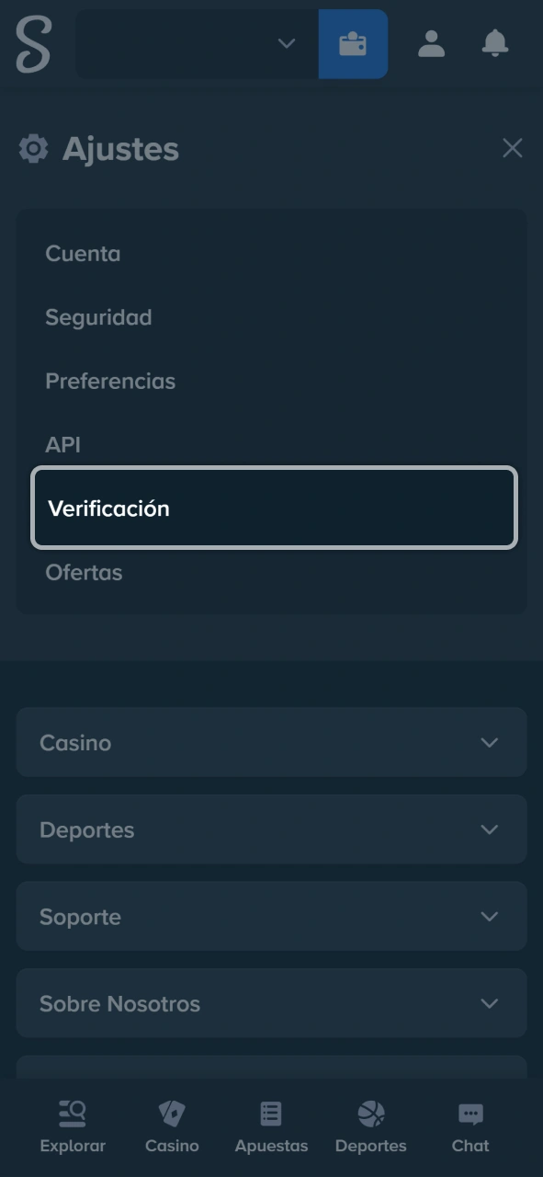The image size is (543, 1177).
Task: Select the highlighted Verificación option
Action: [109, 509]
